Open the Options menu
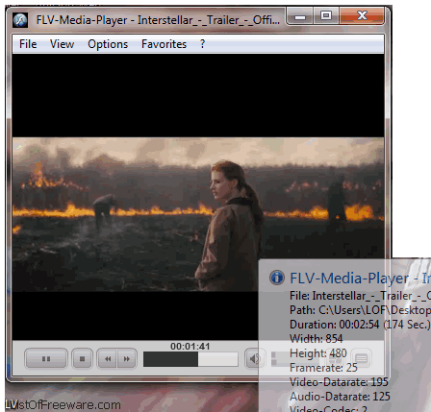 (108, 44)
